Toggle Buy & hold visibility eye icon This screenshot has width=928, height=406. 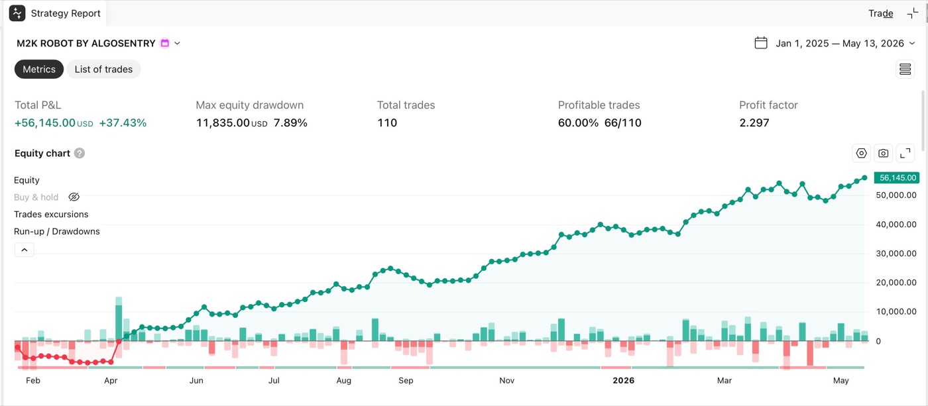click(74, 197)
